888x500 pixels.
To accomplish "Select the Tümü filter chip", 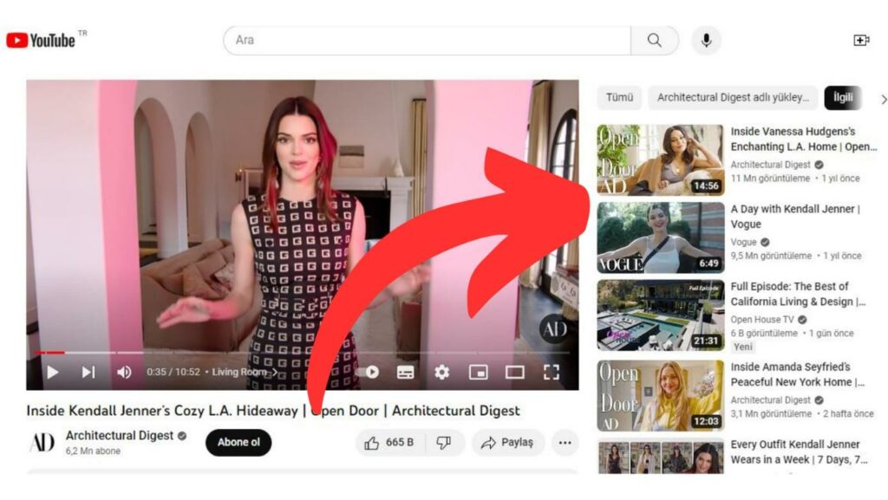I will [x=619, y=98].
